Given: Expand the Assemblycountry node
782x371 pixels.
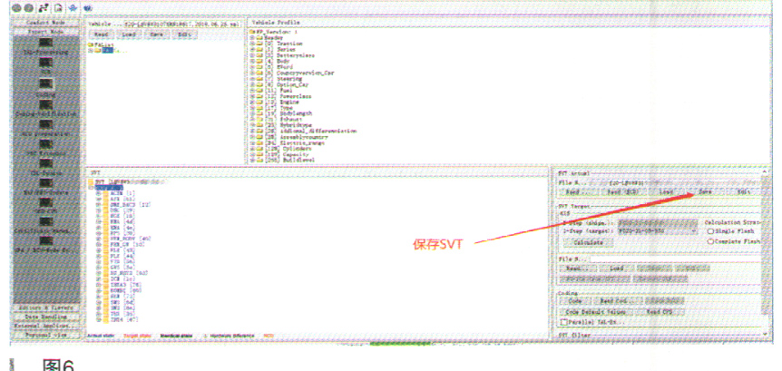Looking at the screenshot, I should coord(252,136).
